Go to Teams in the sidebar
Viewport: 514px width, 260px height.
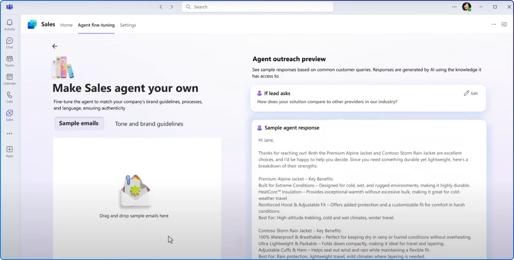(10, 61)
